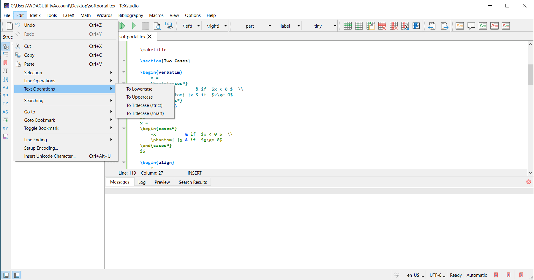Click the Stop compile square icon
The width and height of the screenshot is (534, 280).
click(145, 26)
